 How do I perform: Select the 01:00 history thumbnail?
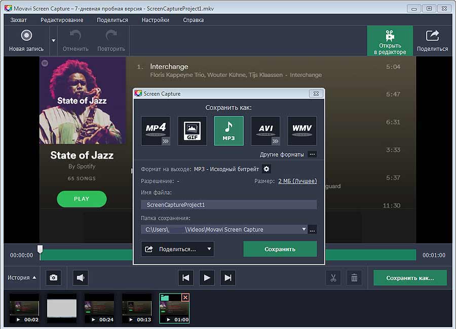(x=174, y=308)
